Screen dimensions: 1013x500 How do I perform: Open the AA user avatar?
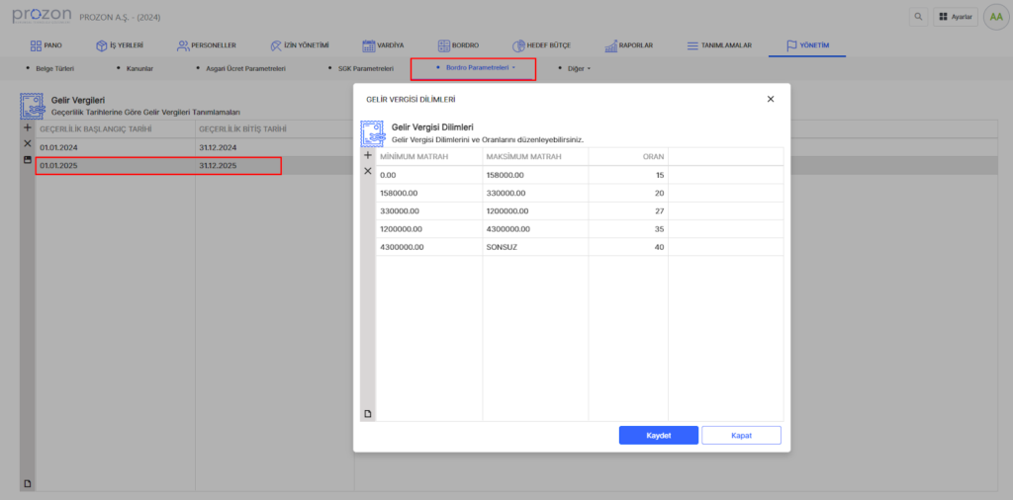coord(995,17)
